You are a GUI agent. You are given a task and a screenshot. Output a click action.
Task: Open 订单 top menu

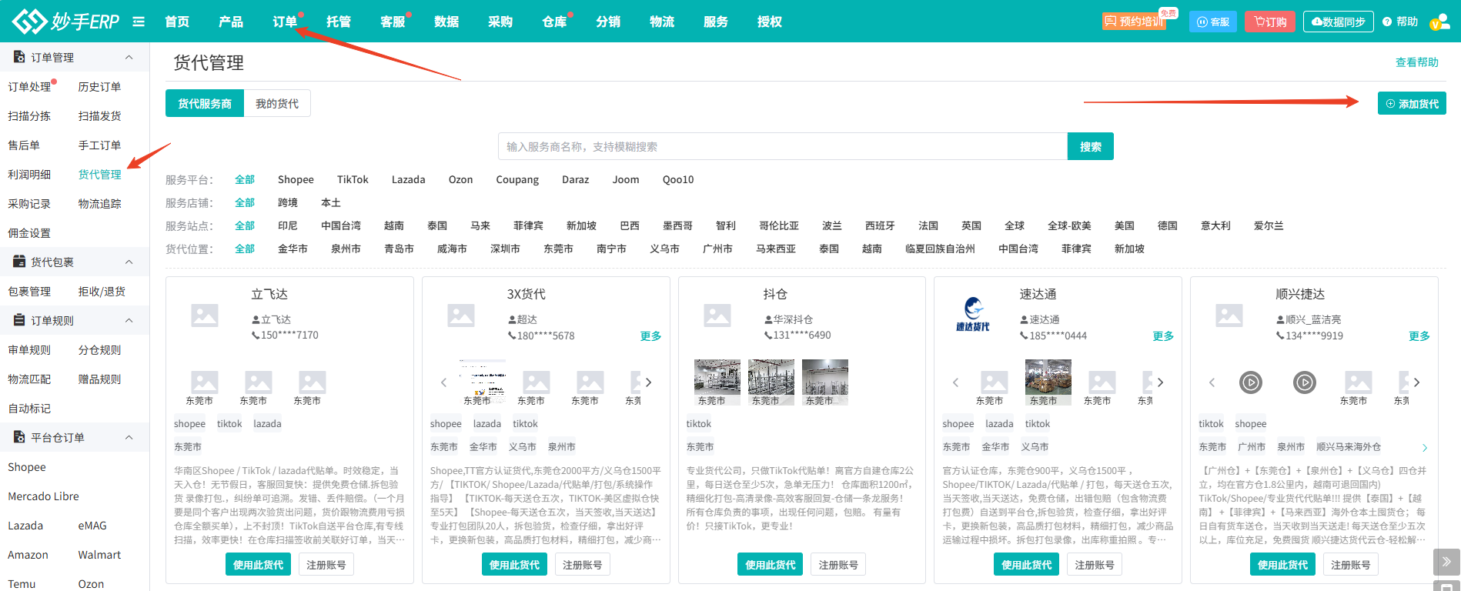tap(285, 22)
